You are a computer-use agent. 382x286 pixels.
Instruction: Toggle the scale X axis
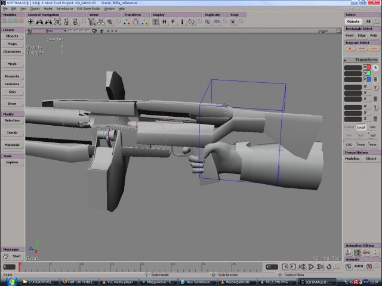pyautogui.click(x=366, y=67)
